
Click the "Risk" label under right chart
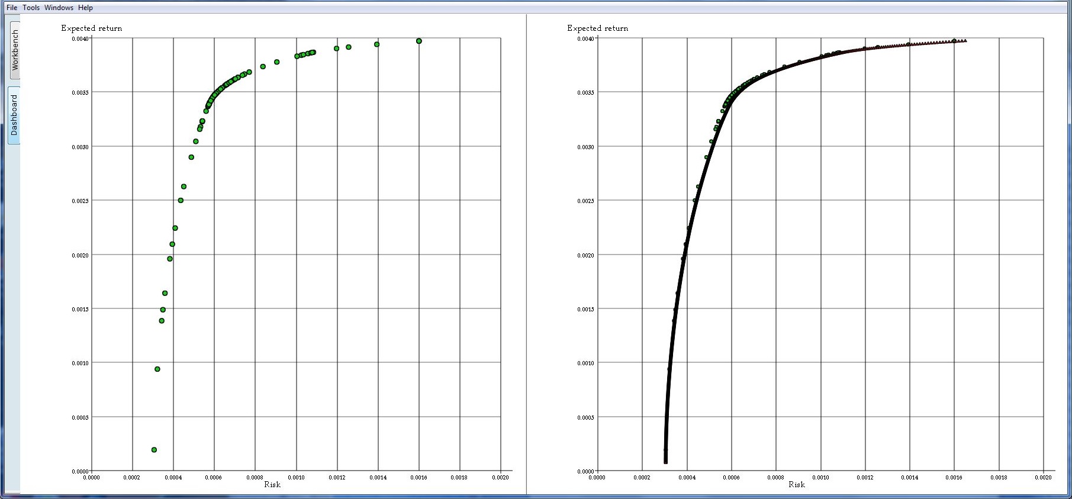pos(796,485)
